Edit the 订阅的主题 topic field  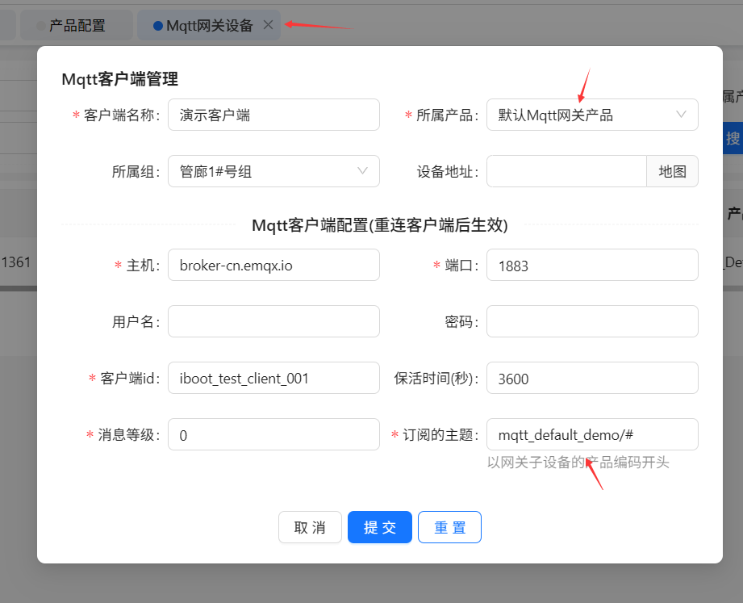click(592, 434)
